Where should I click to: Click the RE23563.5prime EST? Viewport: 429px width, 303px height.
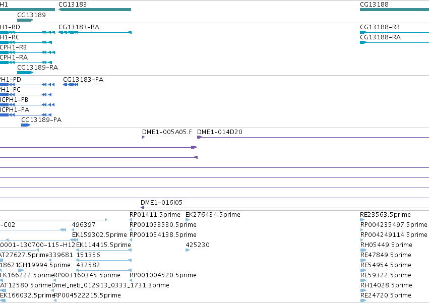click(362, 220)
